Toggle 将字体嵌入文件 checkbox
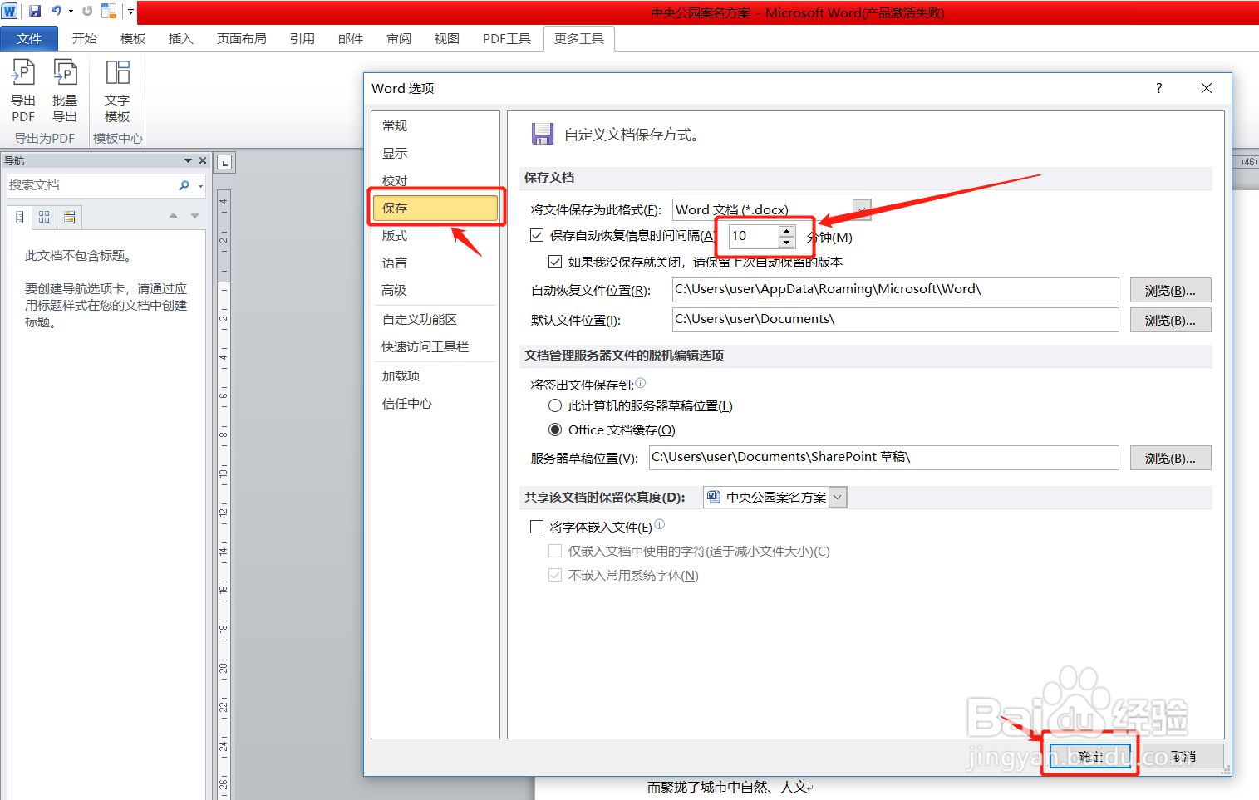Image resolution: width=1259 pixels, height=800 pixels. tap(537, 527)
